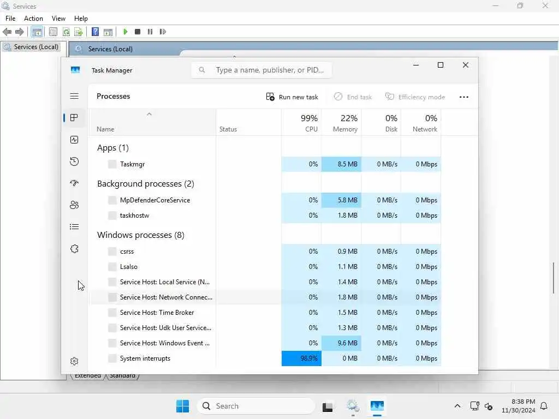Click Efficiency mode button

point(415,97)
